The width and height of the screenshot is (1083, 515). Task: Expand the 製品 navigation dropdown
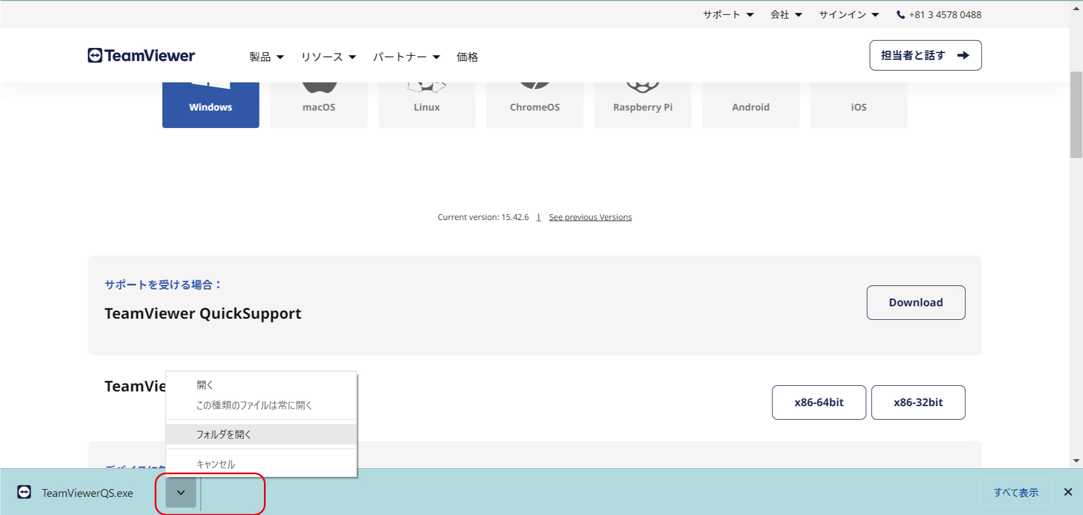pyautogui.click(x=266, y=57)
